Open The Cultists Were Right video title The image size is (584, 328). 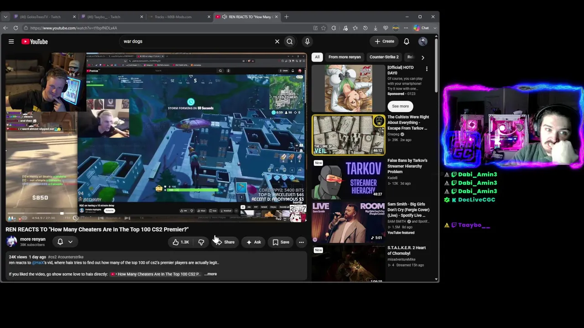pos(408,123)
